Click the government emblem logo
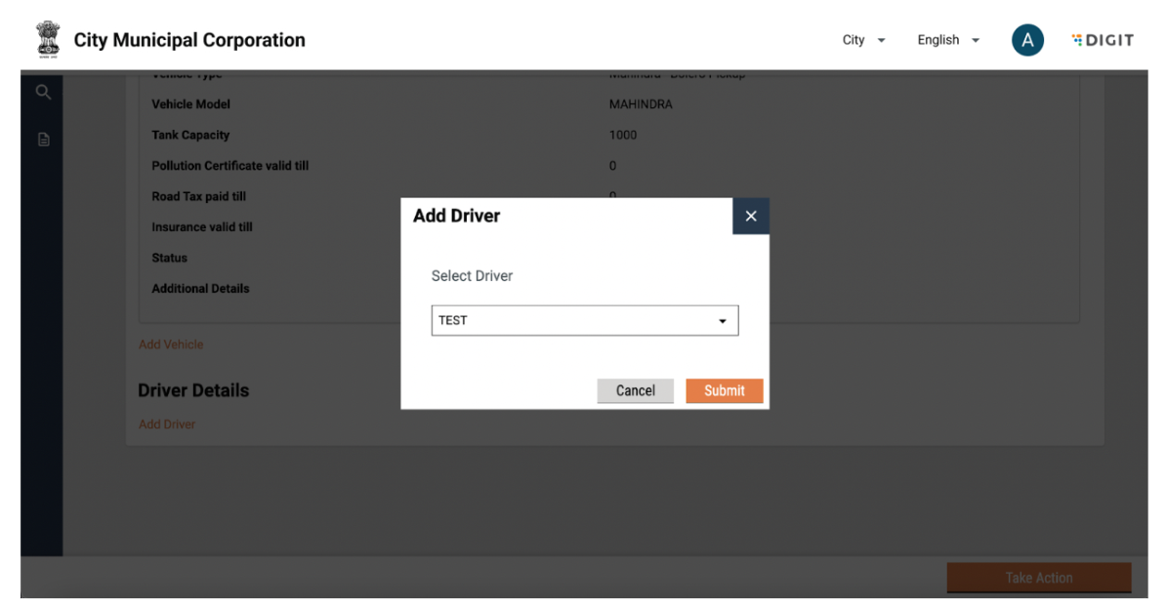Viewport: 1167px width, 606px height. click(x=47, y=40)
